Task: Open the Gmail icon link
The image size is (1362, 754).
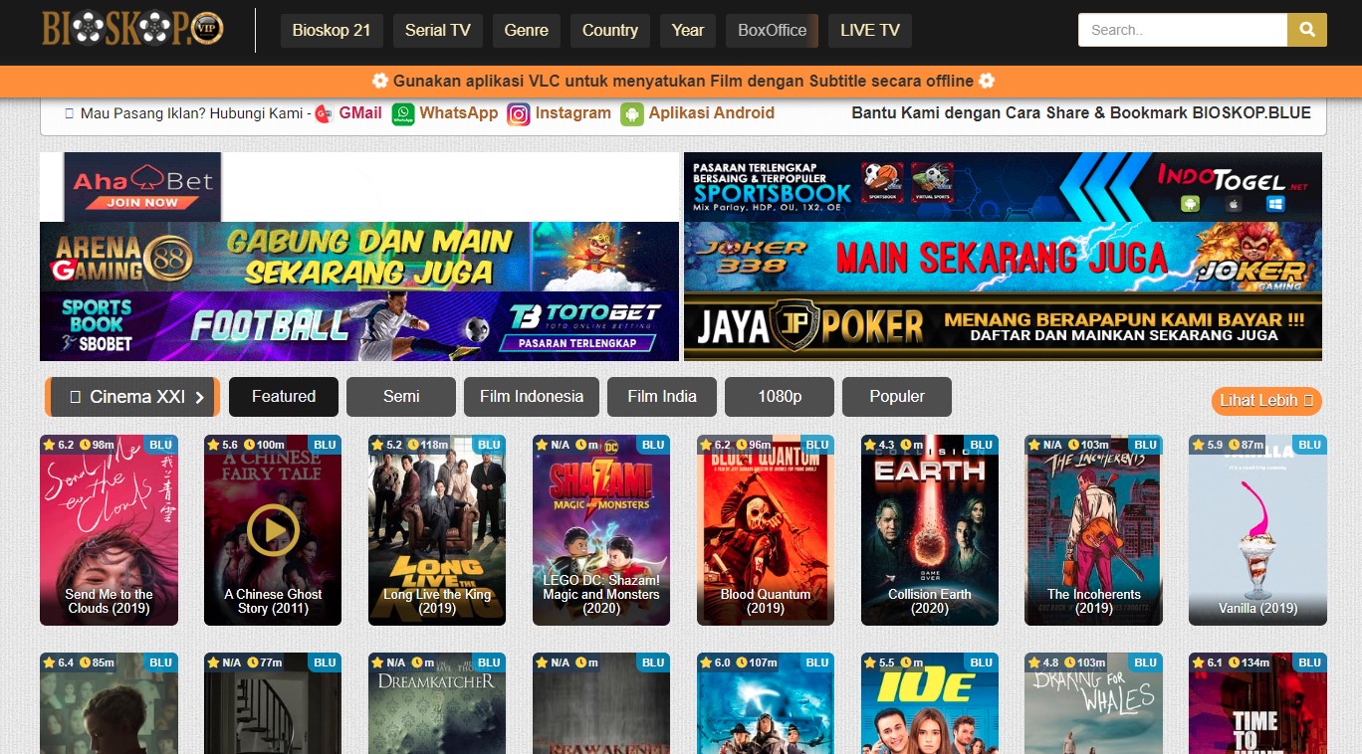Action: pos(324,113)
